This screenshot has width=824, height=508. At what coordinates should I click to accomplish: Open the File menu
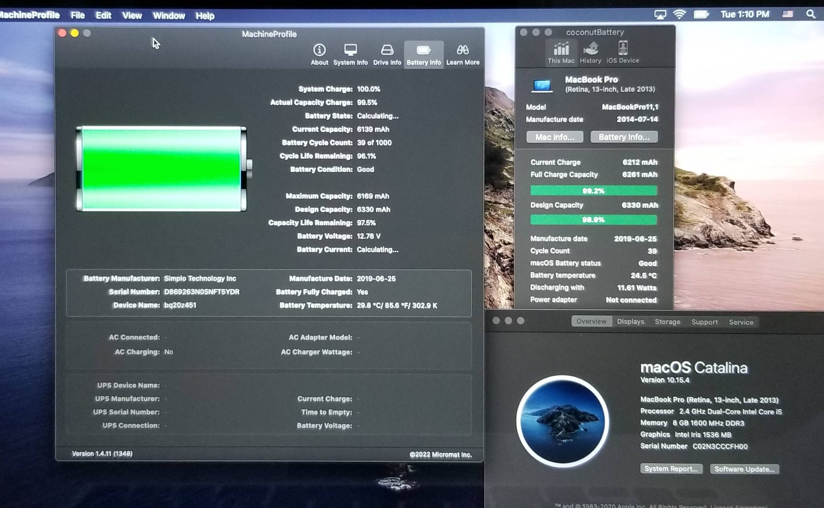point(77,16)
